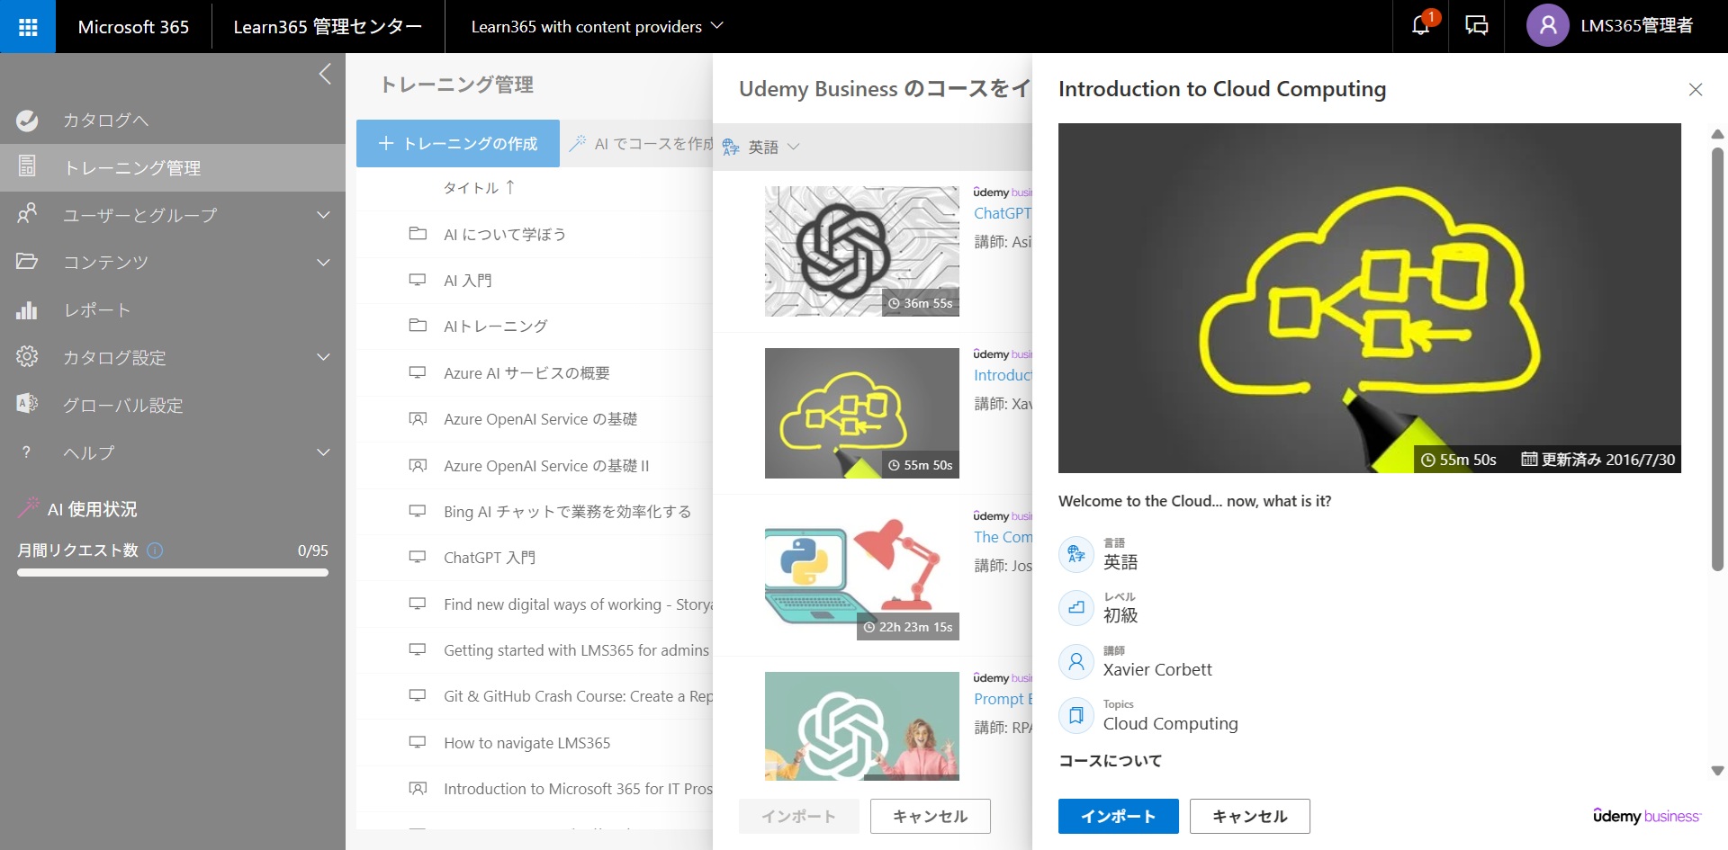
Task: Open How to navigate LMS365 row
Action: [535, 743]
